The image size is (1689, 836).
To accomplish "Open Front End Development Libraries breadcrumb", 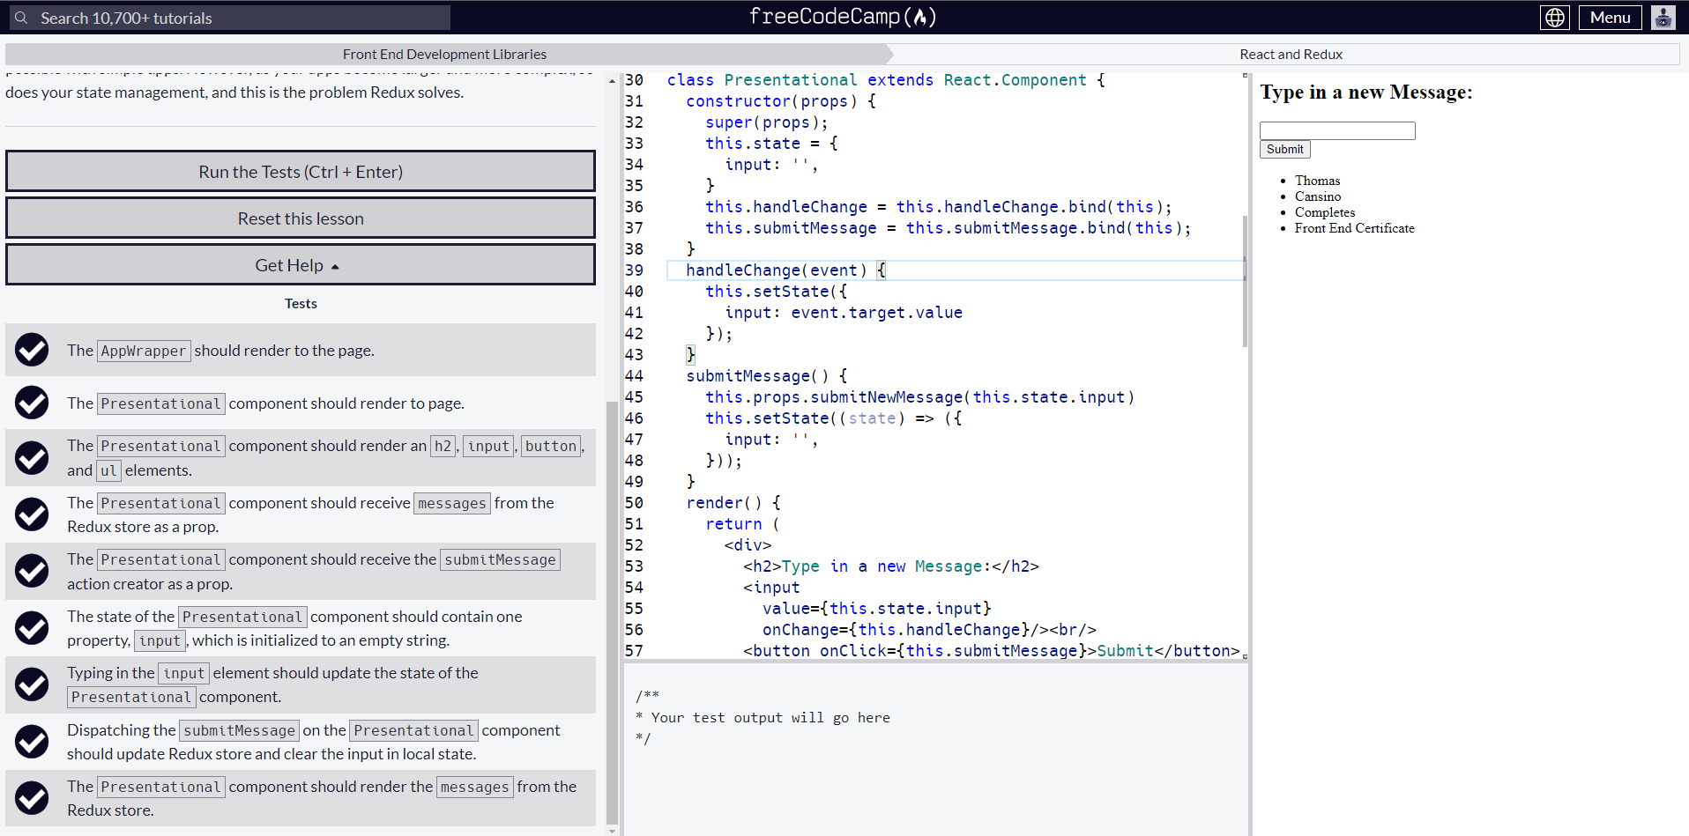I will coord(444,55).
